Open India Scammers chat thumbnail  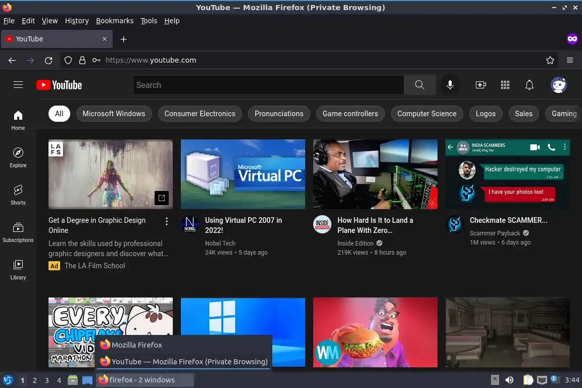click(507, 174)
